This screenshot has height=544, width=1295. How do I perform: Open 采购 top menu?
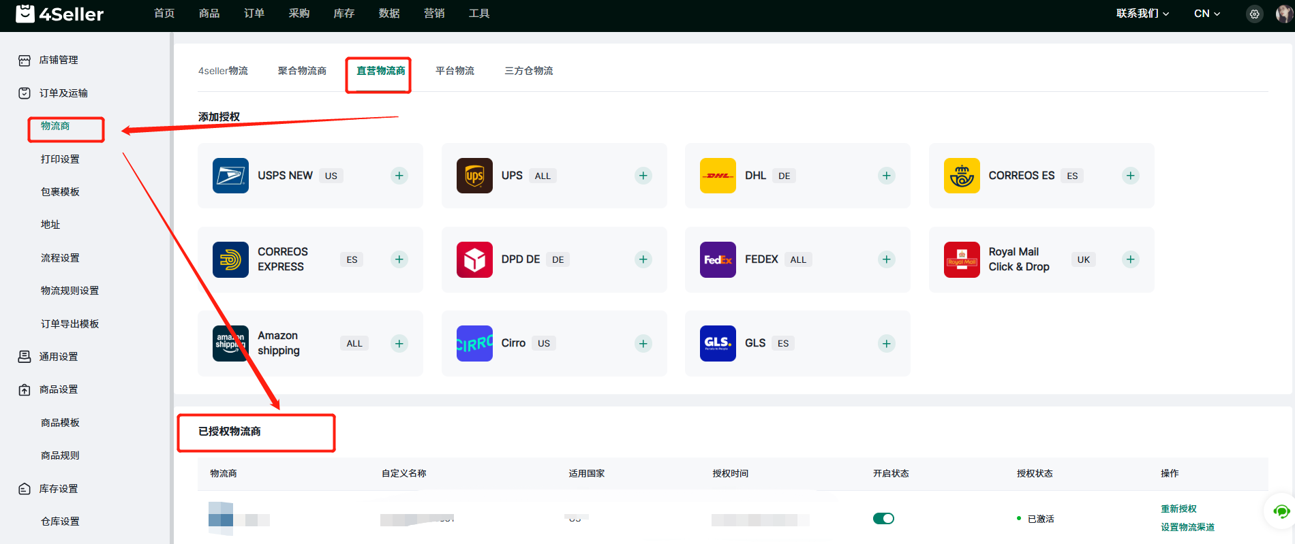click(299, 14)
